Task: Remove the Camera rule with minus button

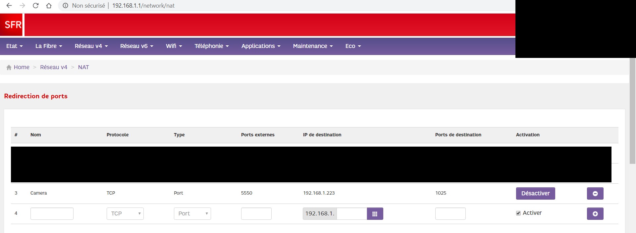Action: coord(595,194)
